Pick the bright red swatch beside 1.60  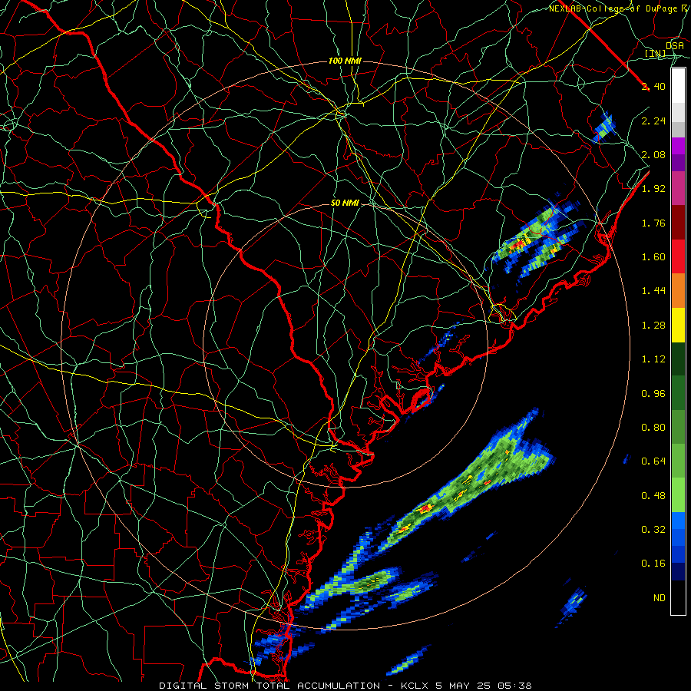tap(678, 256)
